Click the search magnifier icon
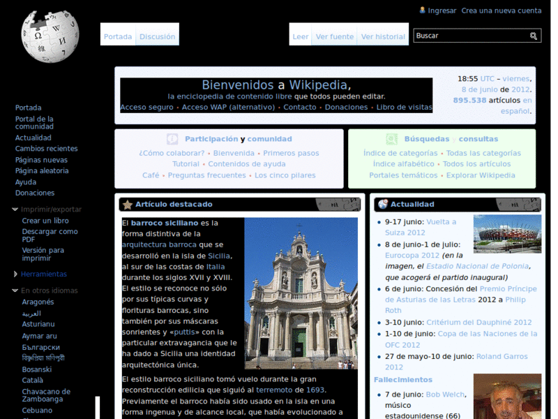The image size is (558, 419). 533,36
